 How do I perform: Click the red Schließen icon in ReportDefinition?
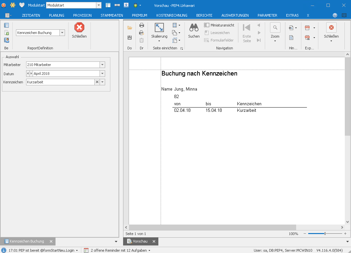coord(79,27)
